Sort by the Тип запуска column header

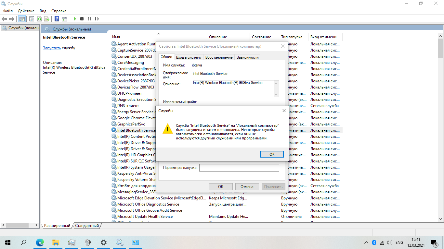point(294,37)
